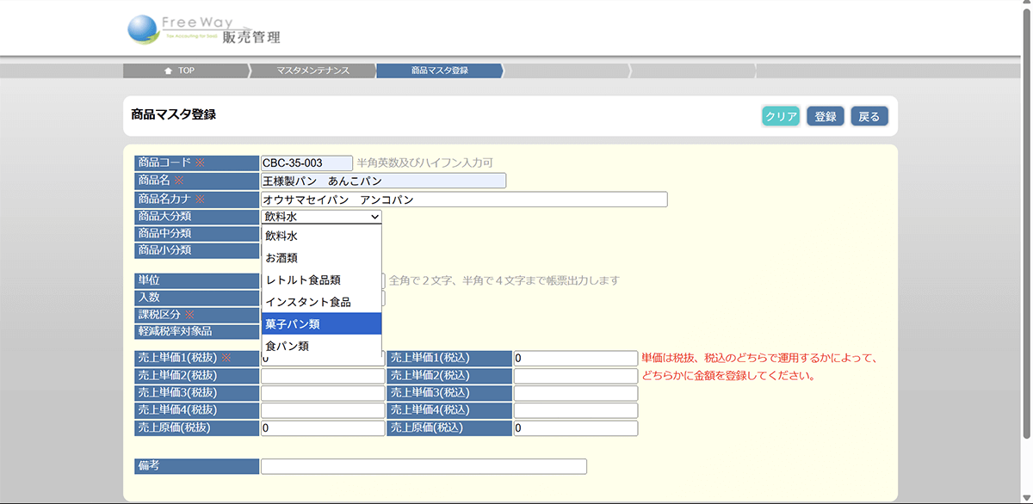Click the FreeWay 販売管理 logo
This screenshot has height=504, width=1033.
pyautogui.click(x=204, y=29)
